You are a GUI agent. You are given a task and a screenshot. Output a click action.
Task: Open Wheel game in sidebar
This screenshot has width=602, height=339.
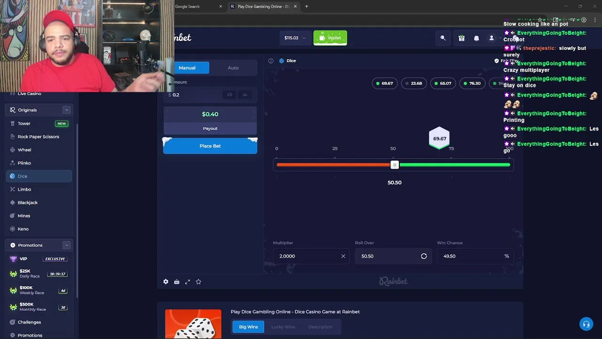point(39,150)
